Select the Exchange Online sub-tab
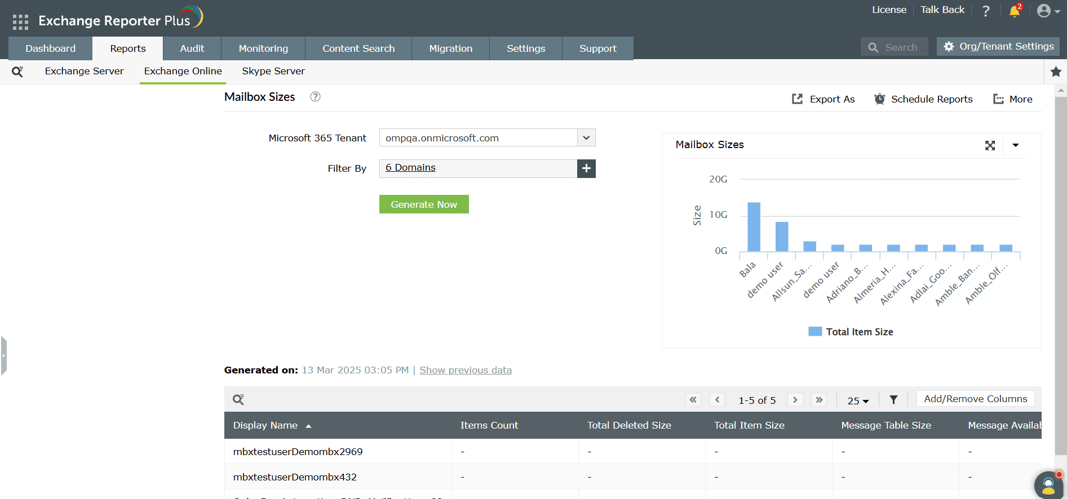Image resolution: width=1067 pixels, height=499 pixels. [183, 71]
